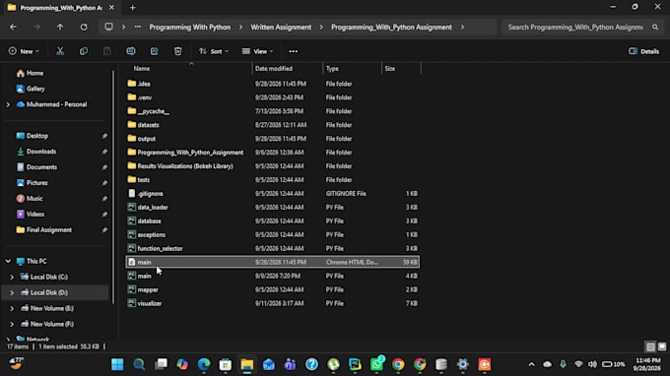Image resolution: width=670 pixels, height=376 pixels.
Task: Click the search magnifier icon
Action: click(655, 27)
